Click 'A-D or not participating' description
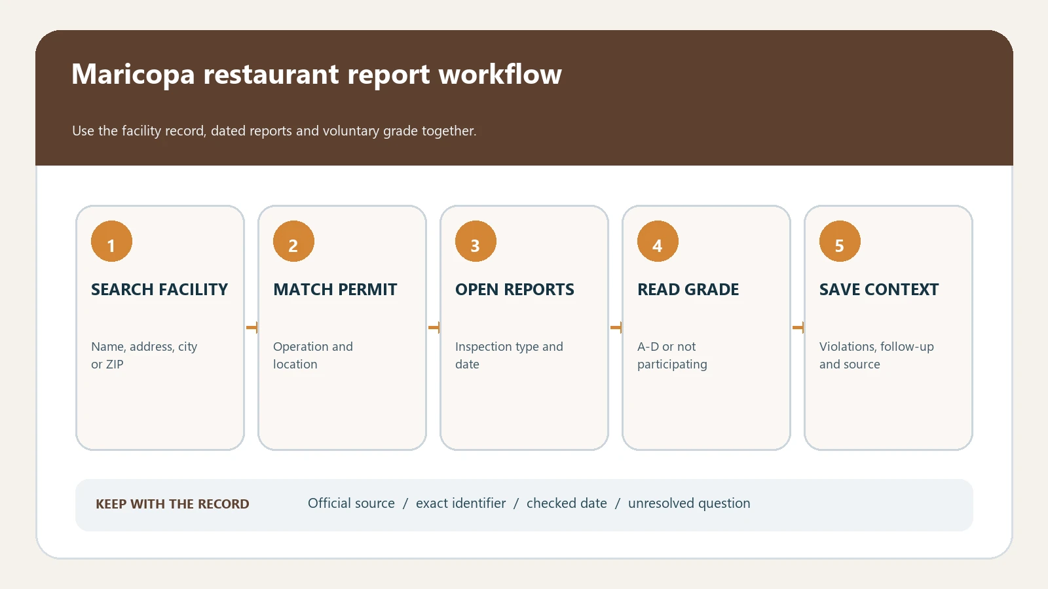Screen dimensions: 1048x589 click(x=672, y=355)
